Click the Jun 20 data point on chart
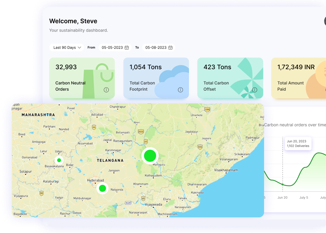The height and width of the screenshot is (233, 326). click(283, 184)
